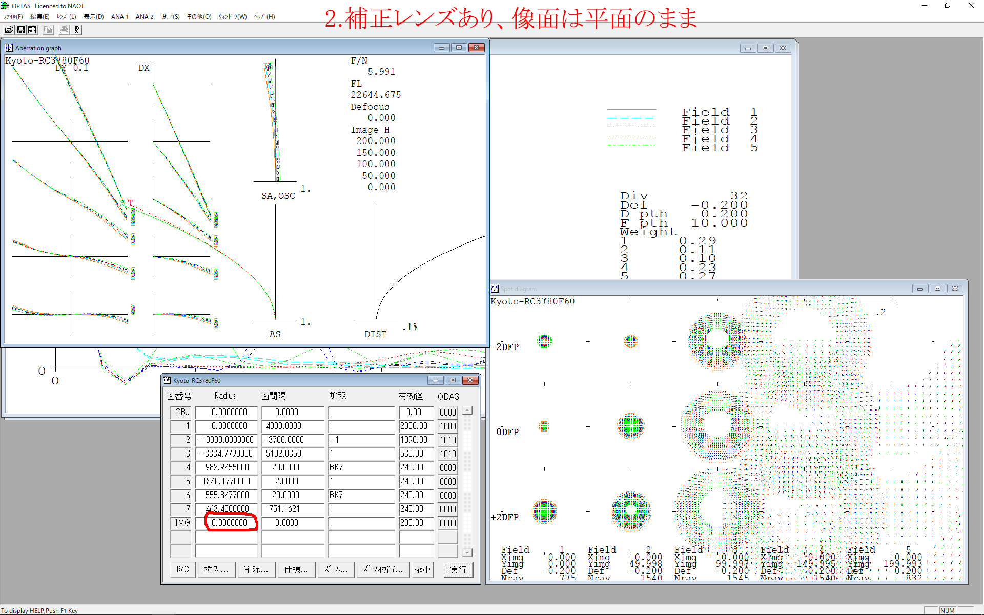This screenshot has height=615, width=984.
Task: Click the lens edit toolbar icon
Action: 32,30
